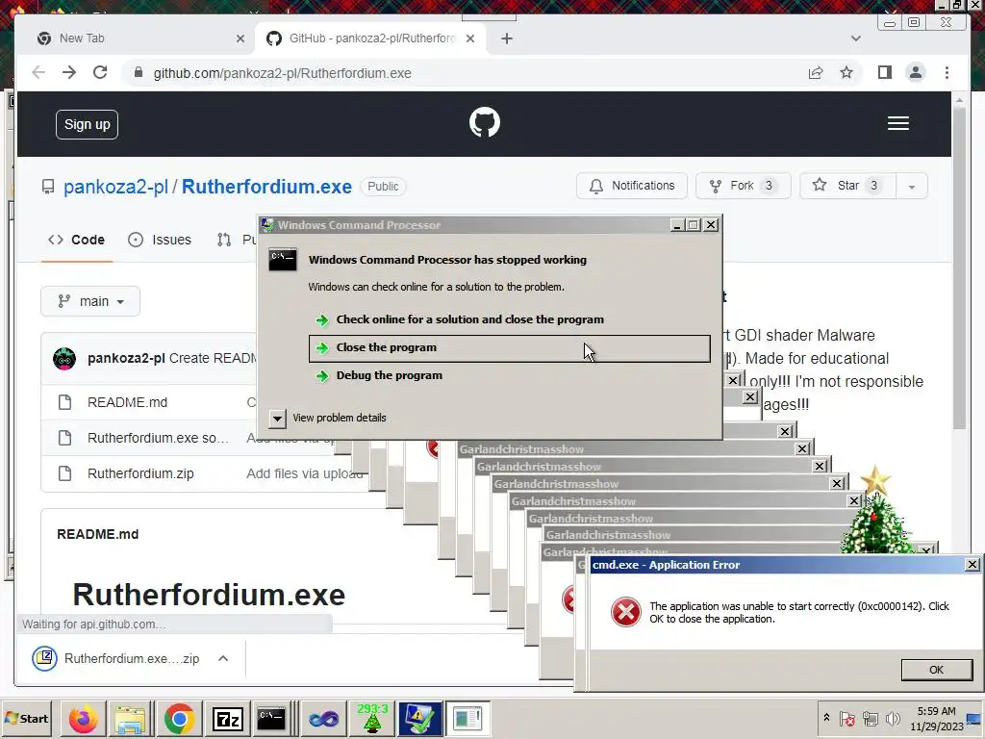This screenshot has height=739, width=985.
Task: Click the Start button
Action: (27, 718)
